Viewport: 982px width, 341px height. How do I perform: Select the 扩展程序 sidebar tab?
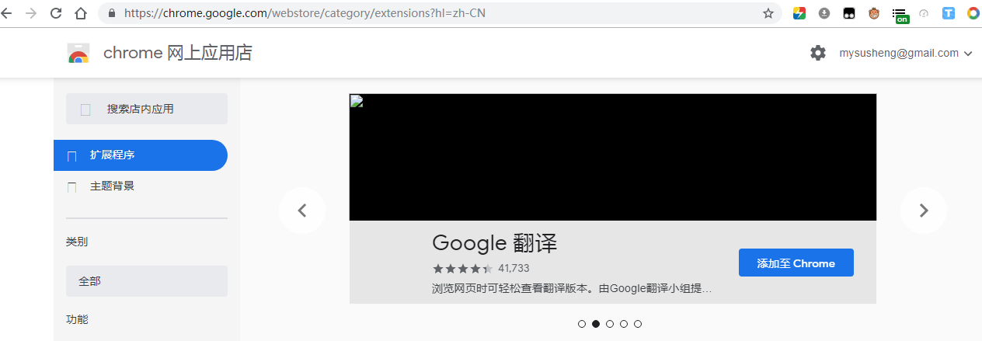pyautogui.click(x=141, y=155)
